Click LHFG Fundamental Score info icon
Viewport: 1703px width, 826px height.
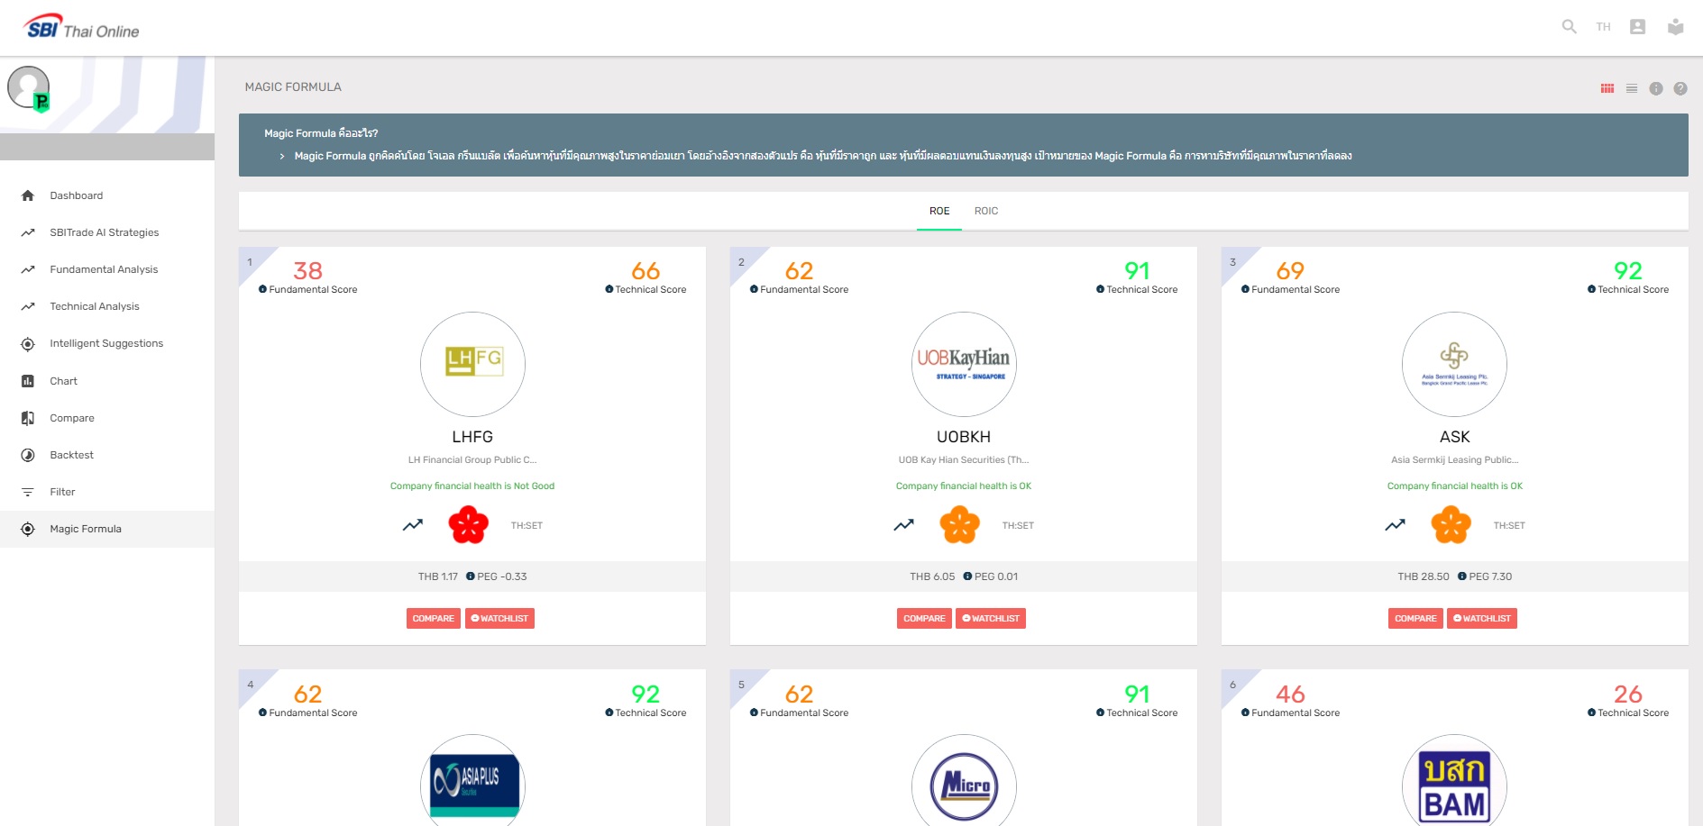point(262,289)
